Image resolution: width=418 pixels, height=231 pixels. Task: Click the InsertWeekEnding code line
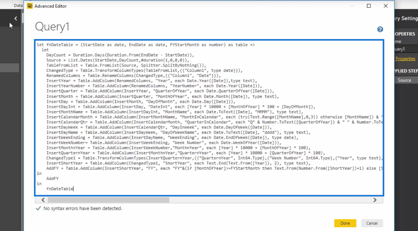(x=172, y=137)
